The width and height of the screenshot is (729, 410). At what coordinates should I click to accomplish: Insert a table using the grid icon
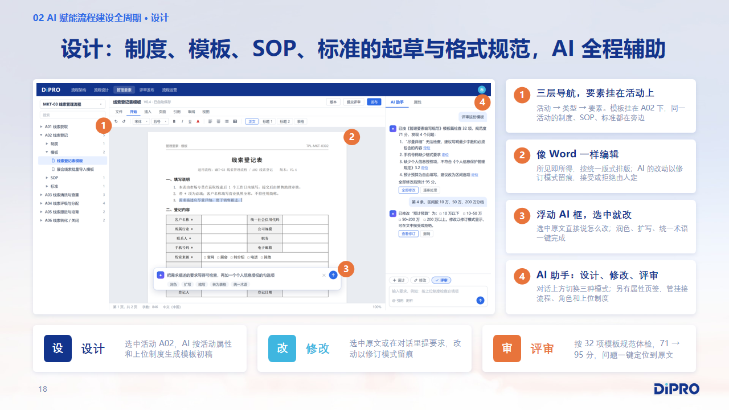[235, 121]
